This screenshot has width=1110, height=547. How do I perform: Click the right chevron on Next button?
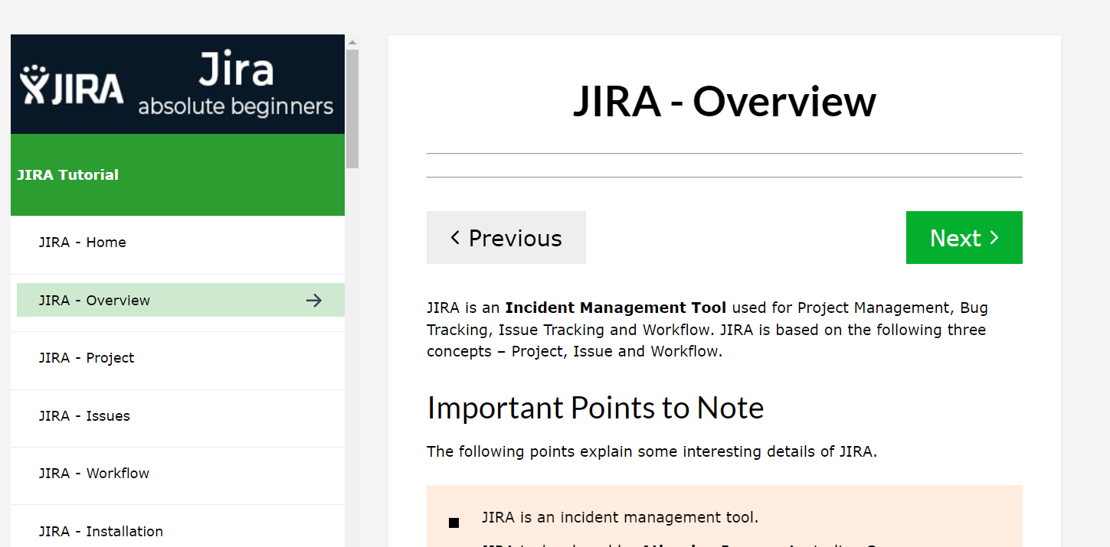coord(994,238)
